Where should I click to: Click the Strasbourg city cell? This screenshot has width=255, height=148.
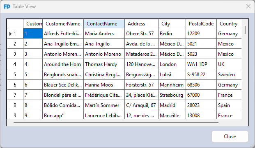point(172,95)
